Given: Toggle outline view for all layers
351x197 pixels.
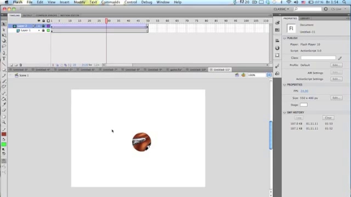Looking at the screenshot, I should pos(48,21).
